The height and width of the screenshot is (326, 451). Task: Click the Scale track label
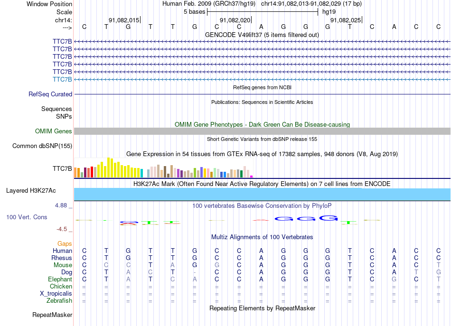pos(64,12)
